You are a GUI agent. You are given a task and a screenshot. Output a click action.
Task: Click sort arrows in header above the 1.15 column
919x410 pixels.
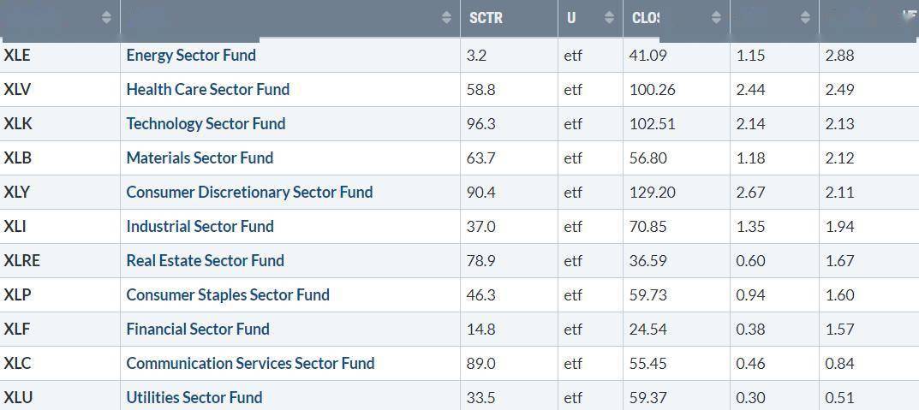(805, 17)
